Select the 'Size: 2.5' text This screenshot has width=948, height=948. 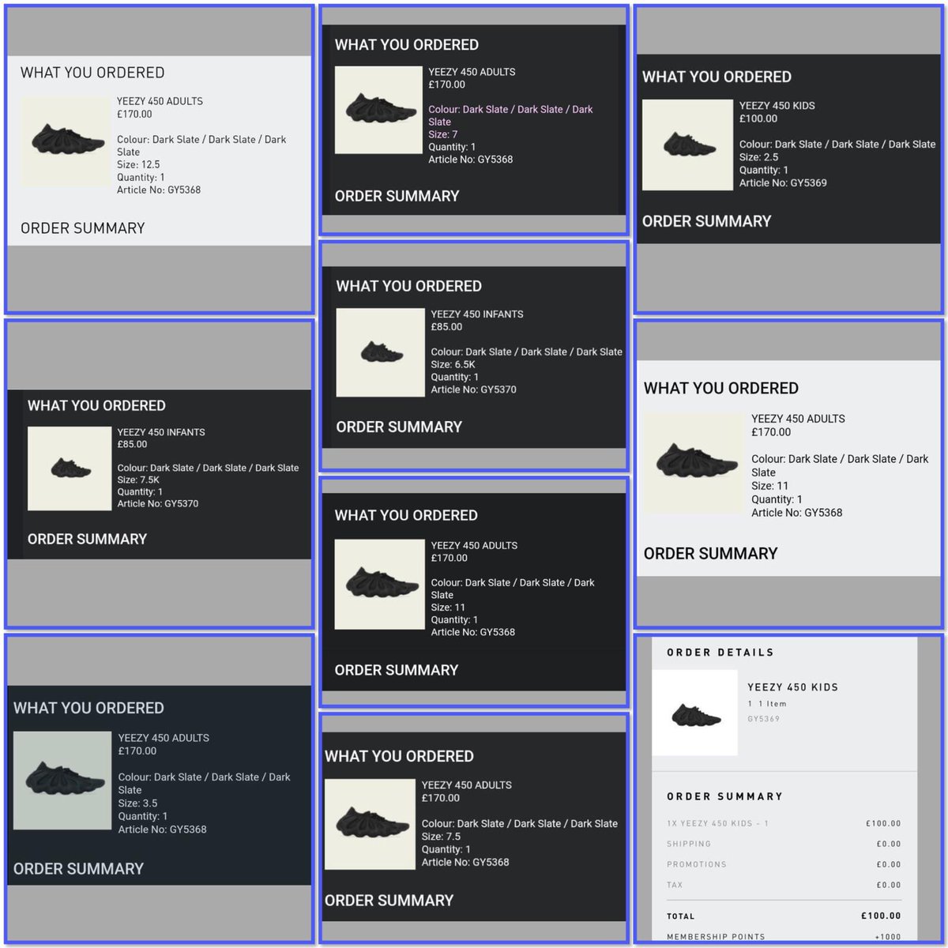759,157
